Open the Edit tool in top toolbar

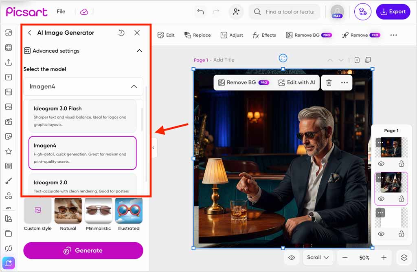pyautogui.click(x=166, y=35)
